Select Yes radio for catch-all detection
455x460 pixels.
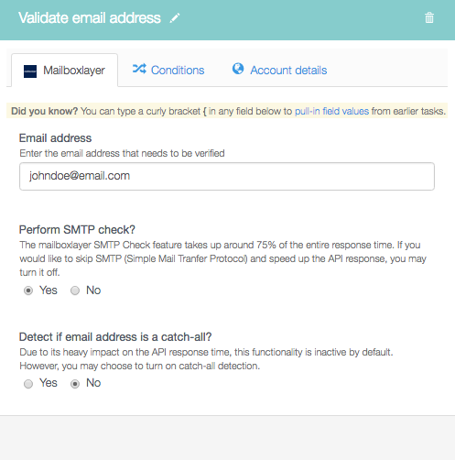point(28,384)
